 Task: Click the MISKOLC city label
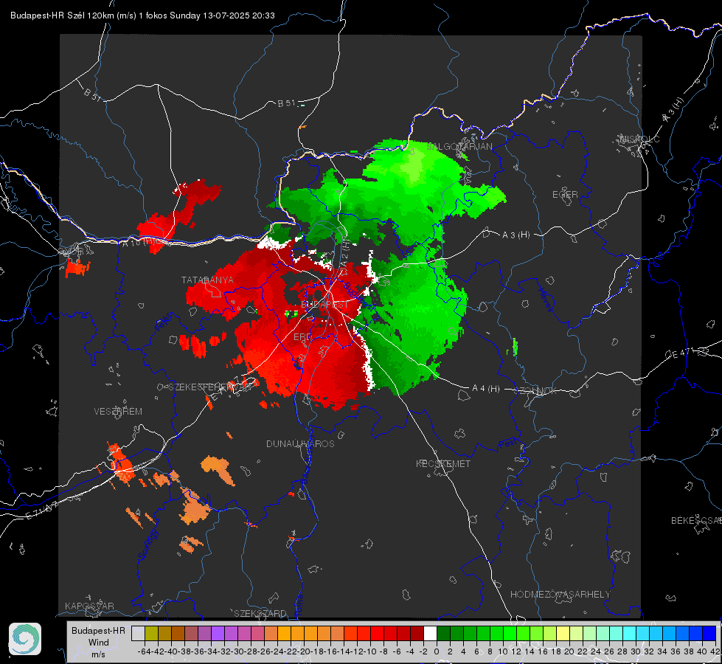(x=639, y=139)
